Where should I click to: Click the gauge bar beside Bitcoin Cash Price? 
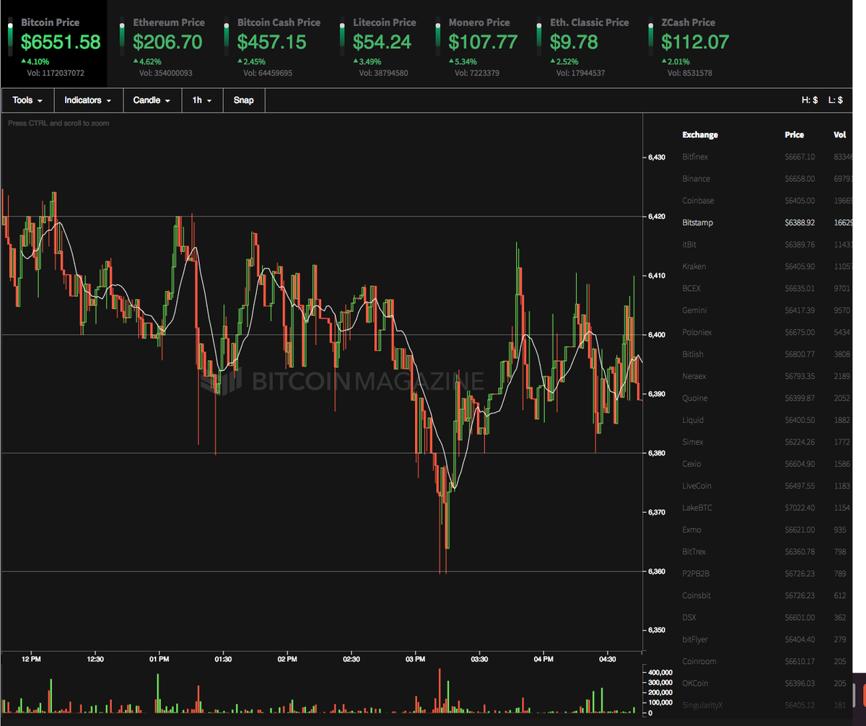tap(228, 38)
